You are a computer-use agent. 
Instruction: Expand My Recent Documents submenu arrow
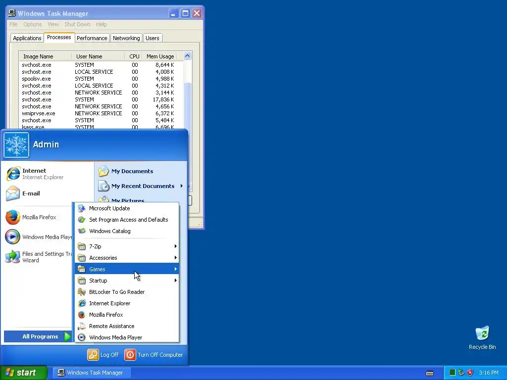tap(182, 186)
